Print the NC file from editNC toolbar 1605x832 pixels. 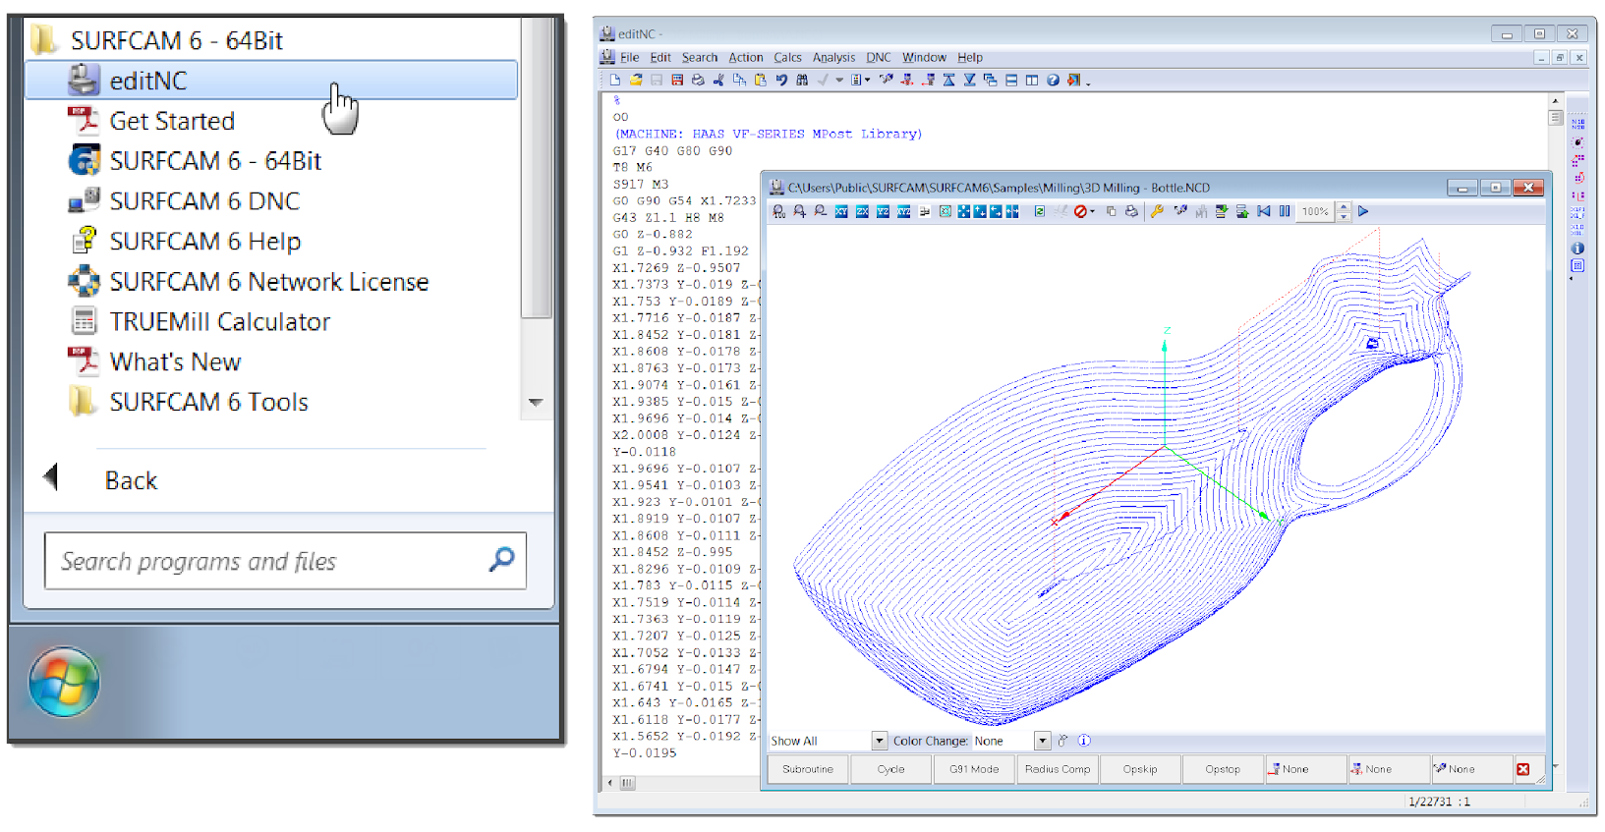coord(698,81)
